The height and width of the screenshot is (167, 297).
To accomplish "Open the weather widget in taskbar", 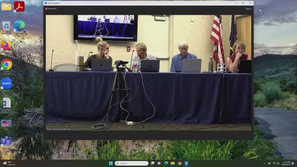I will [x=9, y=163].
